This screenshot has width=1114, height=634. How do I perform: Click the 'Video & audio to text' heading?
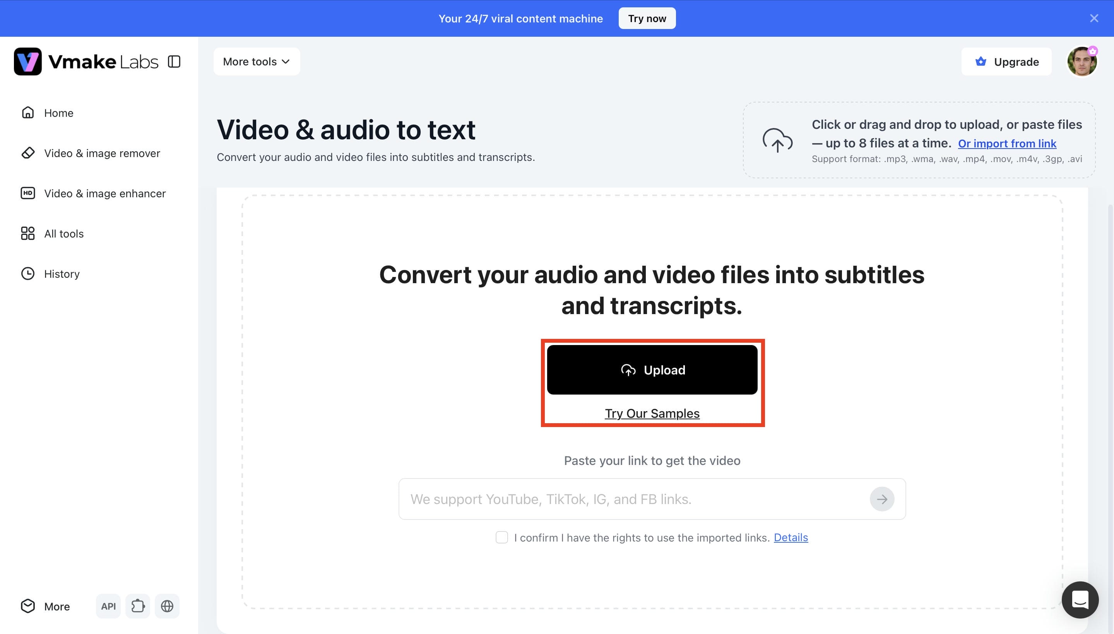[346, 130]
